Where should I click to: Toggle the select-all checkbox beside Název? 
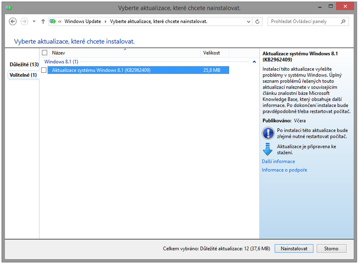pos(44,53)
